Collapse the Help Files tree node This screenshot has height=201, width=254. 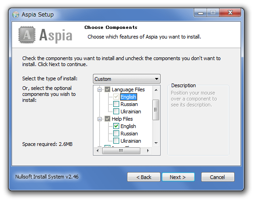[100, 119]
